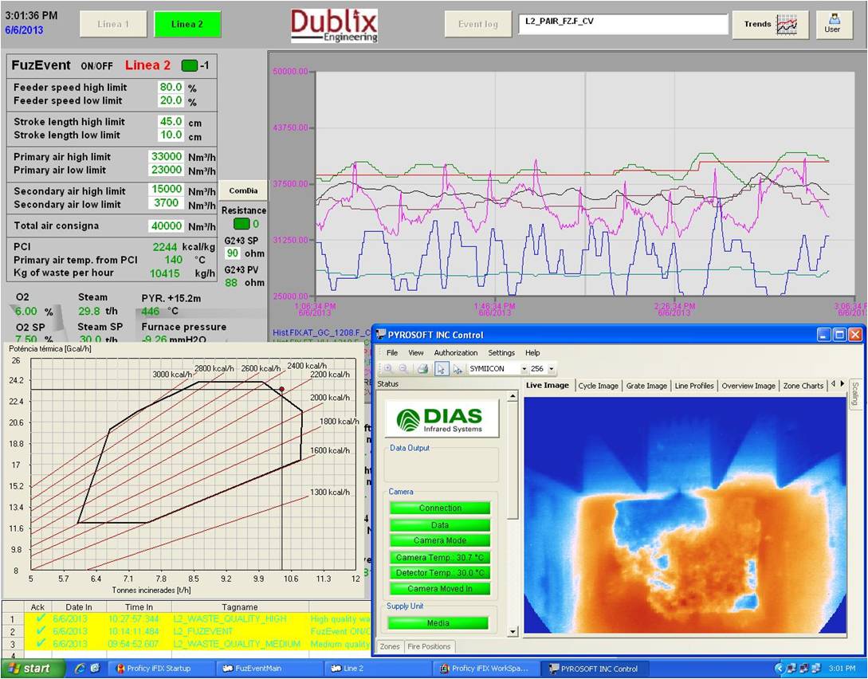The height and width of the screenshot is (679, 868).
Task: Open the 256 colors dropdown
Action: tap(551, 369)
